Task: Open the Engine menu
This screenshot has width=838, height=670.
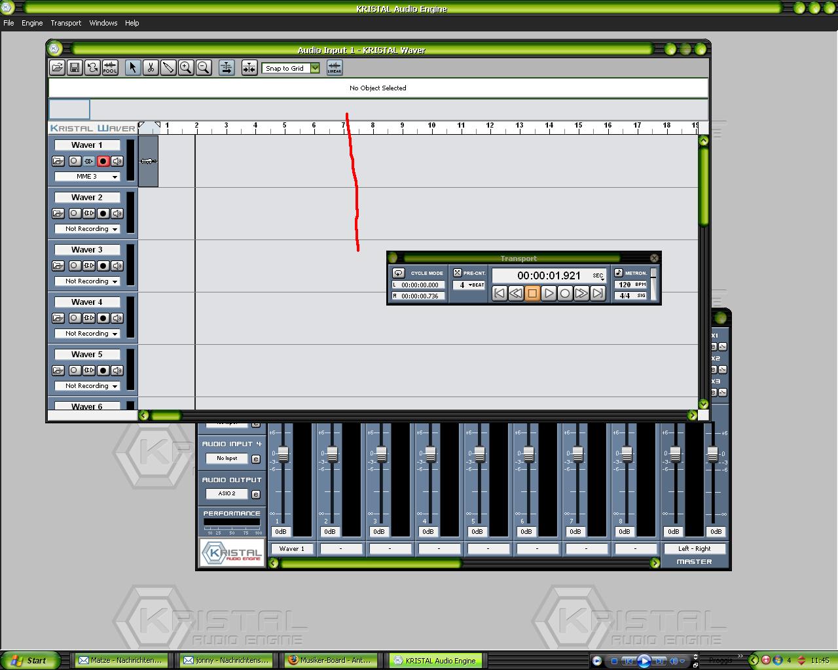Action: [32, 23]
